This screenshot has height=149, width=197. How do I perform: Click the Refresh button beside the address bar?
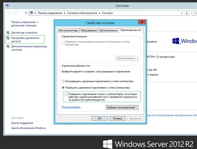coord(187,13)
